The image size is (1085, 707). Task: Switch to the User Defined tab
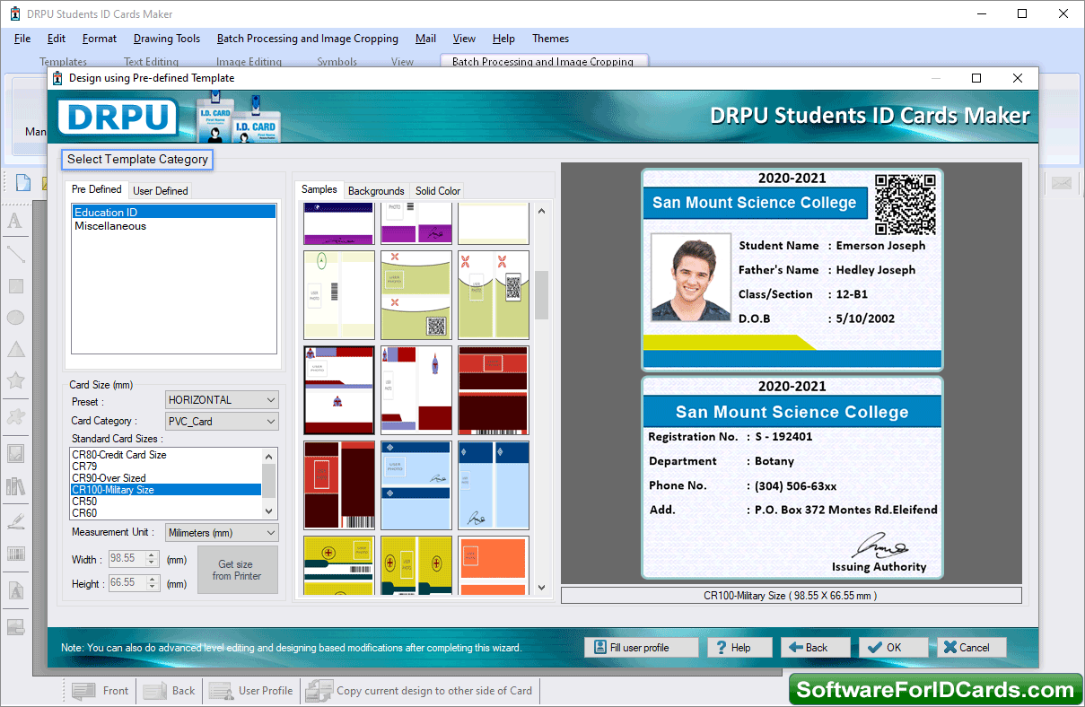[x=161, y=190]
